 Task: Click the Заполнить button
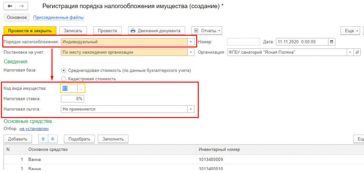pos(113,139)
